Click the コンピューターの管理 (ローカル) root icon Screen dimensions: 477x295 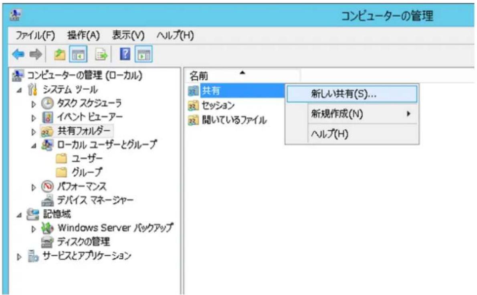pos(18,76)
